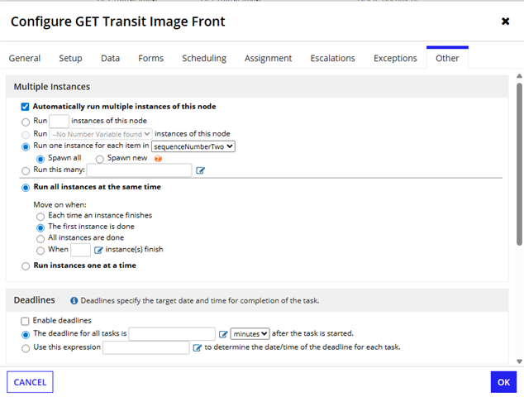
Task: Click scrollbar down arrow
Action: pos(519,361)
